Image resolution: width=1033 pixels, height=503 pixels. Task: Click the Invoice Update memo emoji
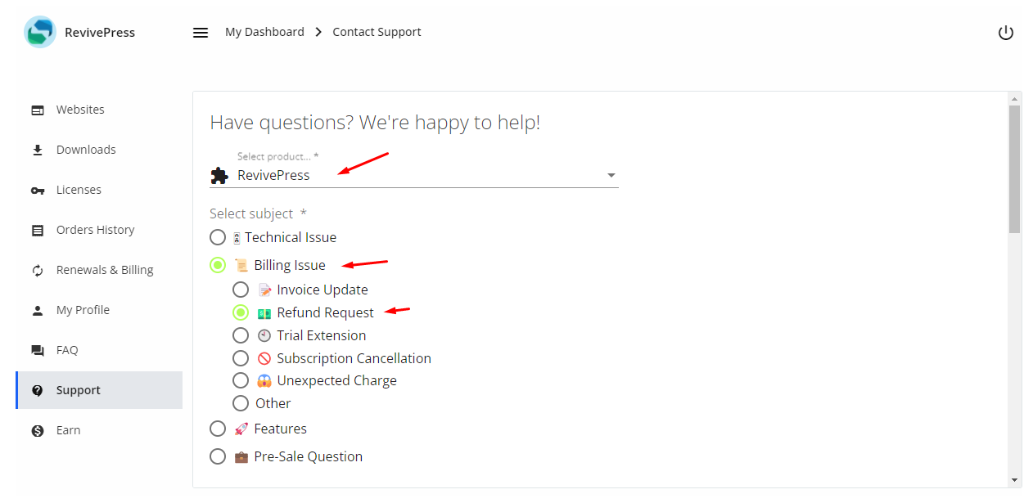[264, 290]
